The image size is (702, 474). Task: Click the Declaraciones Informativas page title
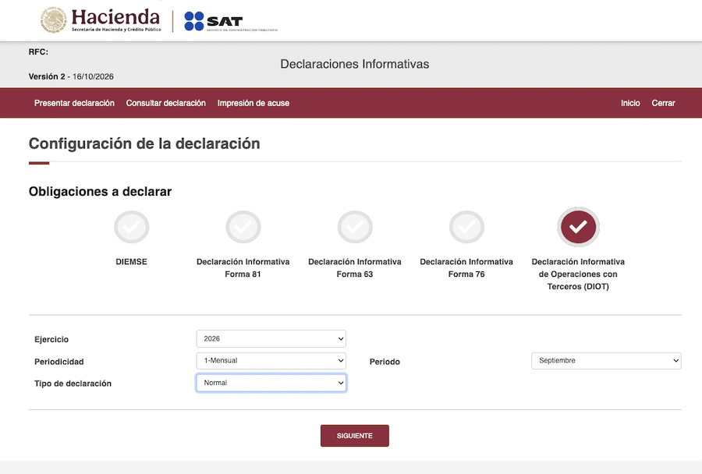(x=355, y=64)
